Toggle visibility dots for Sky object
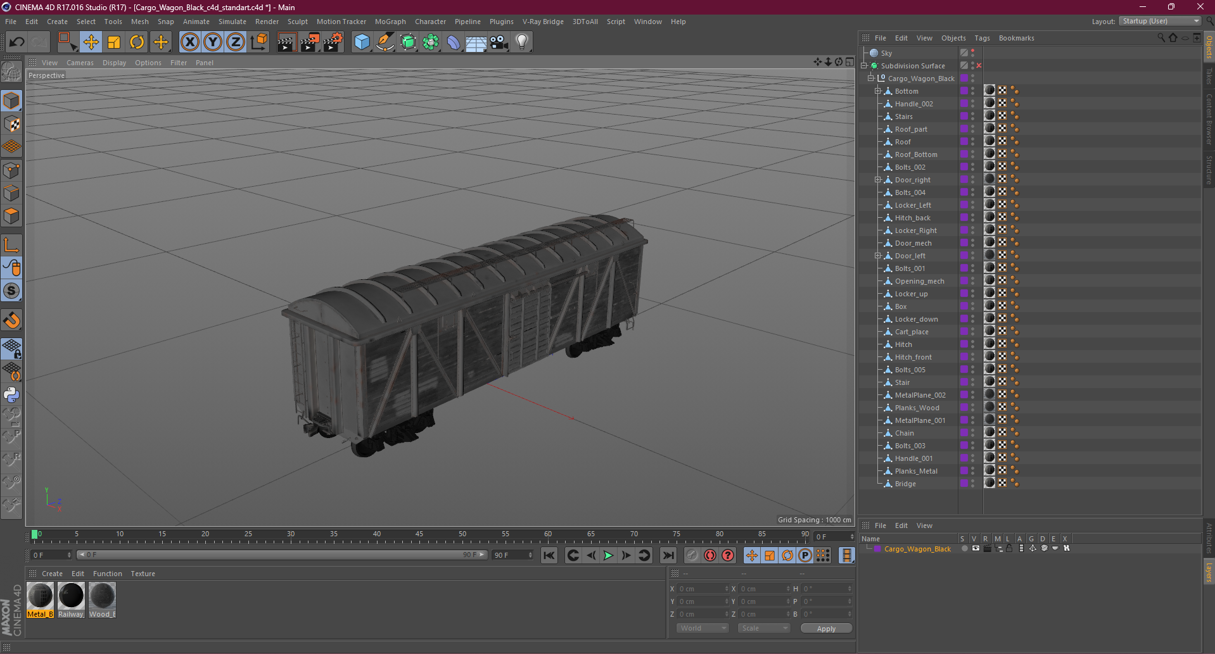This screenshot has width=1215, height=654. coord(972,53)
